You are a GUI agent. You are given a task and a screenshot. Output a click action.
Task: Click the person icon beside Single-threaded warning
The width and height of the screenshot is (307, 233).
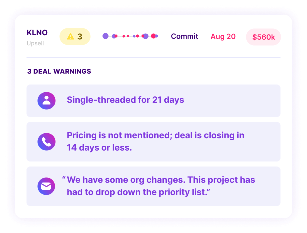46,100
